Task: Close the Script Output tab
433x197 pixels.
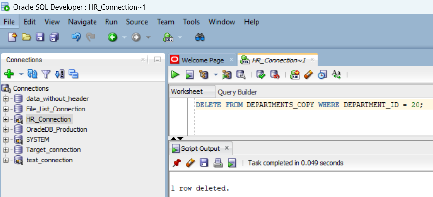Action: point(227,148)
